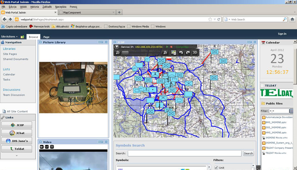
Task: Click the Symbols Search input field
Action: point(185,153)
